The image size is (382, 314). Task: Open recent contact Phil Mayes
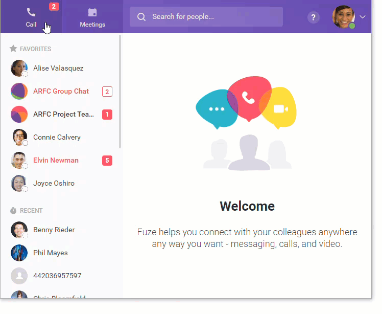point(61,253)
